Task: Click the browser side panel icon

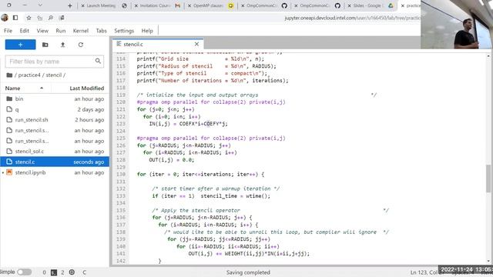Action: click(x=15, y=18)
